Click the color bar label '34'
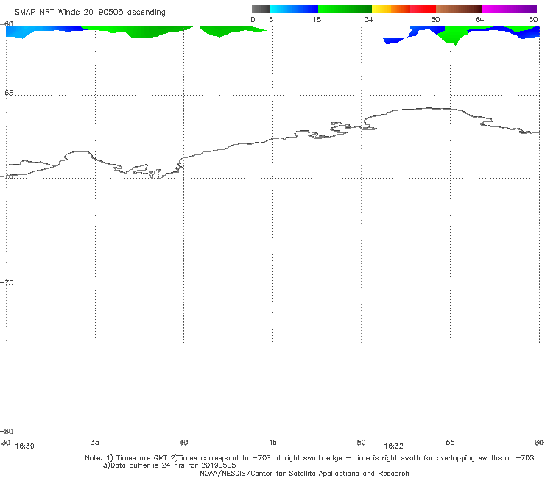The height and width of the screenshot is (478, 545). [x=369, y=20]
